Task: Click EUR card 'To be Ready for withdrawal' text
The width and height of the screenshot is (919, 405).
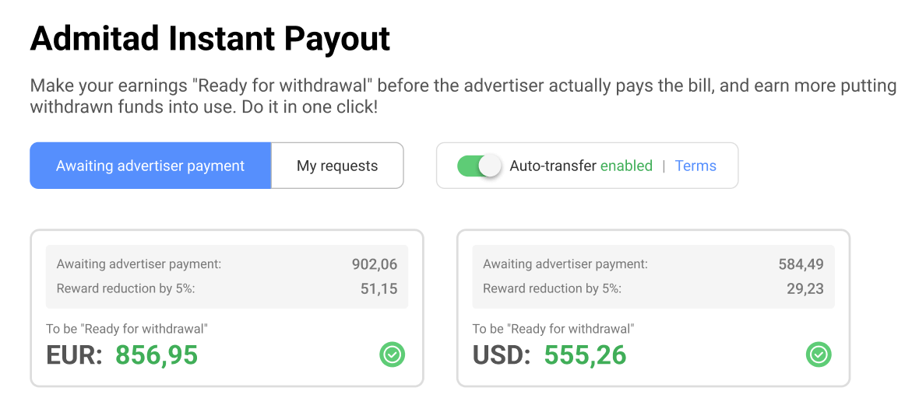Action: (127, 329)
